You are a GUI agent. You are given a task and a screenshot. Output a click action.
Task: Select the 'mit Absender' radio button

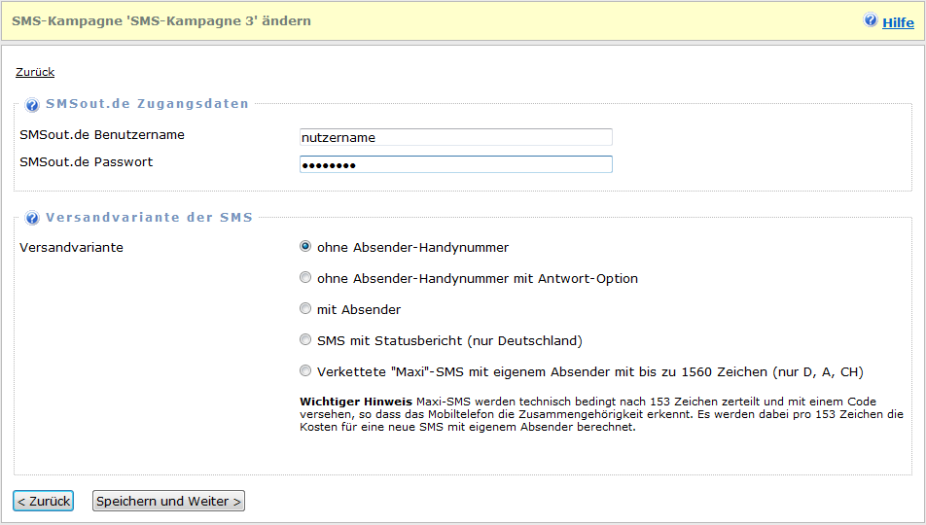(x=305, y=309)
